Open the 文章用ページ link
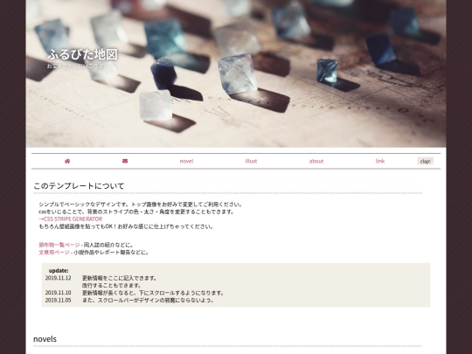 tap(54, 253)
